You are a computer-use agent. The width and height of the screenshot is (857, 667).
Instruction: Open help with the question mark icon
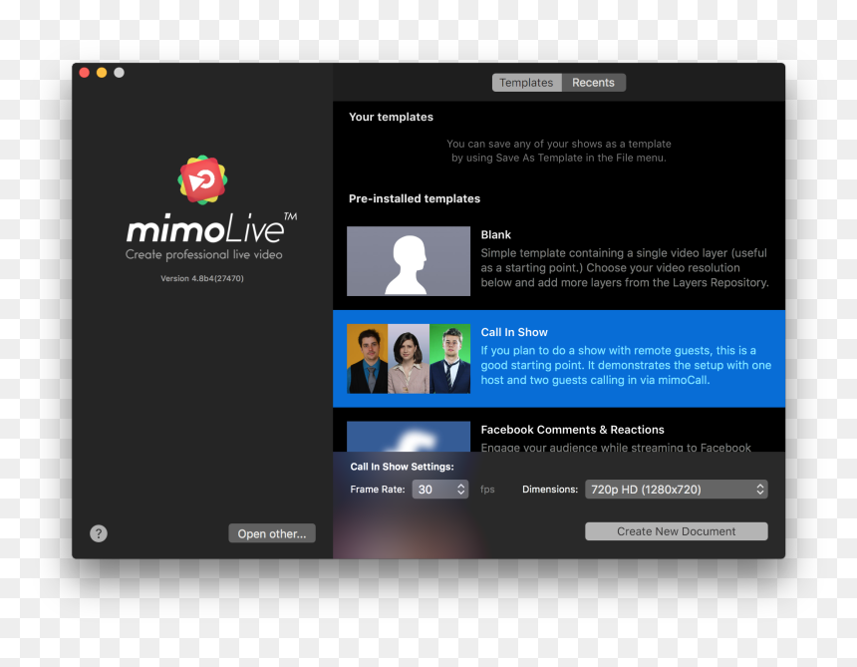click(99, 533)
